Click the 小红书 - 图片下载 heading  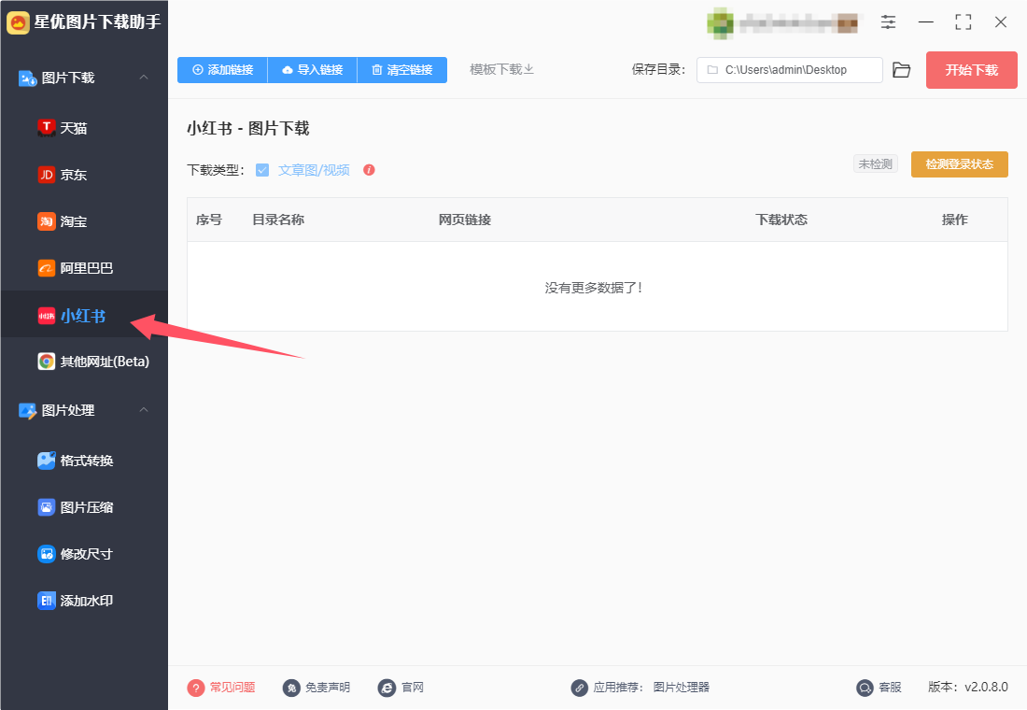[248, 129]
